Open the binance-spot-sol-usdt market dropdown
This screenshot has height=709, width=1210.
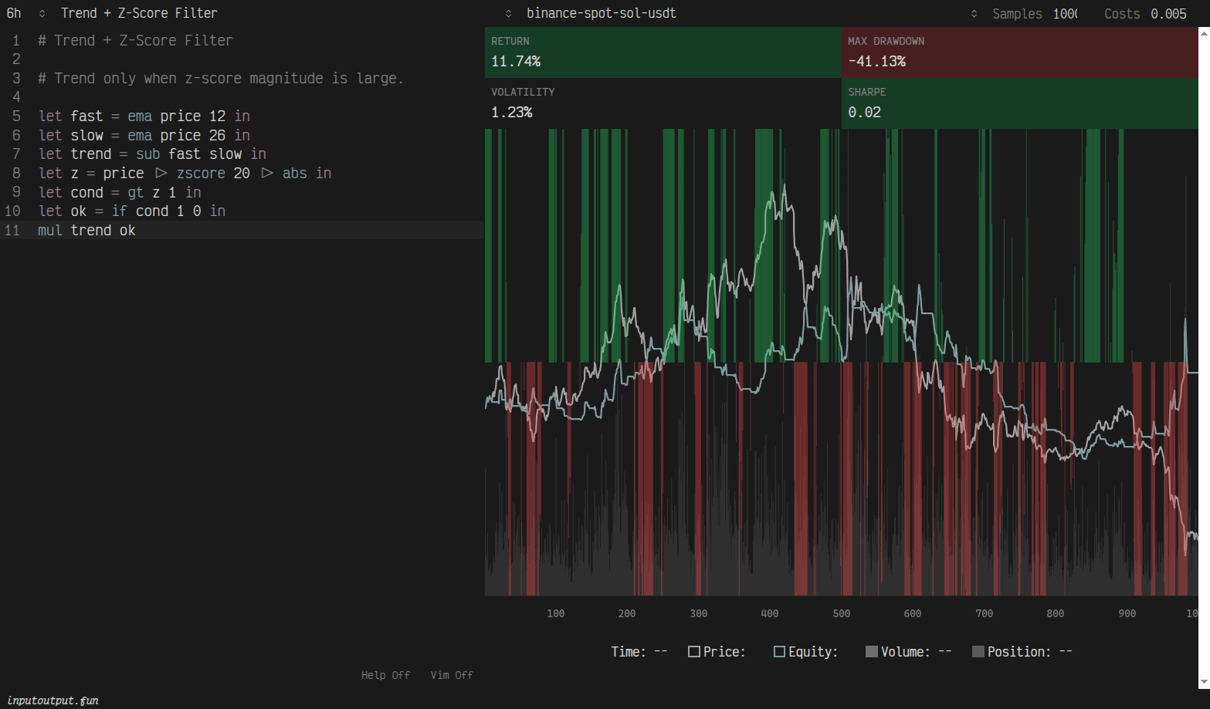point(601,13)
